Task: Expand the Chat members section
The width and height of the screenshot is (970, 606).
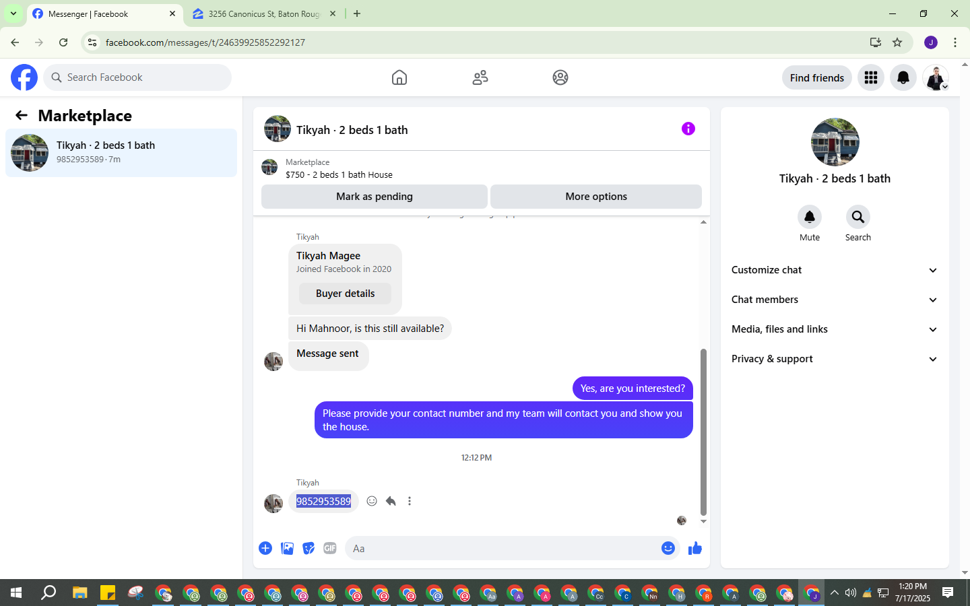Action: point(835,300)
